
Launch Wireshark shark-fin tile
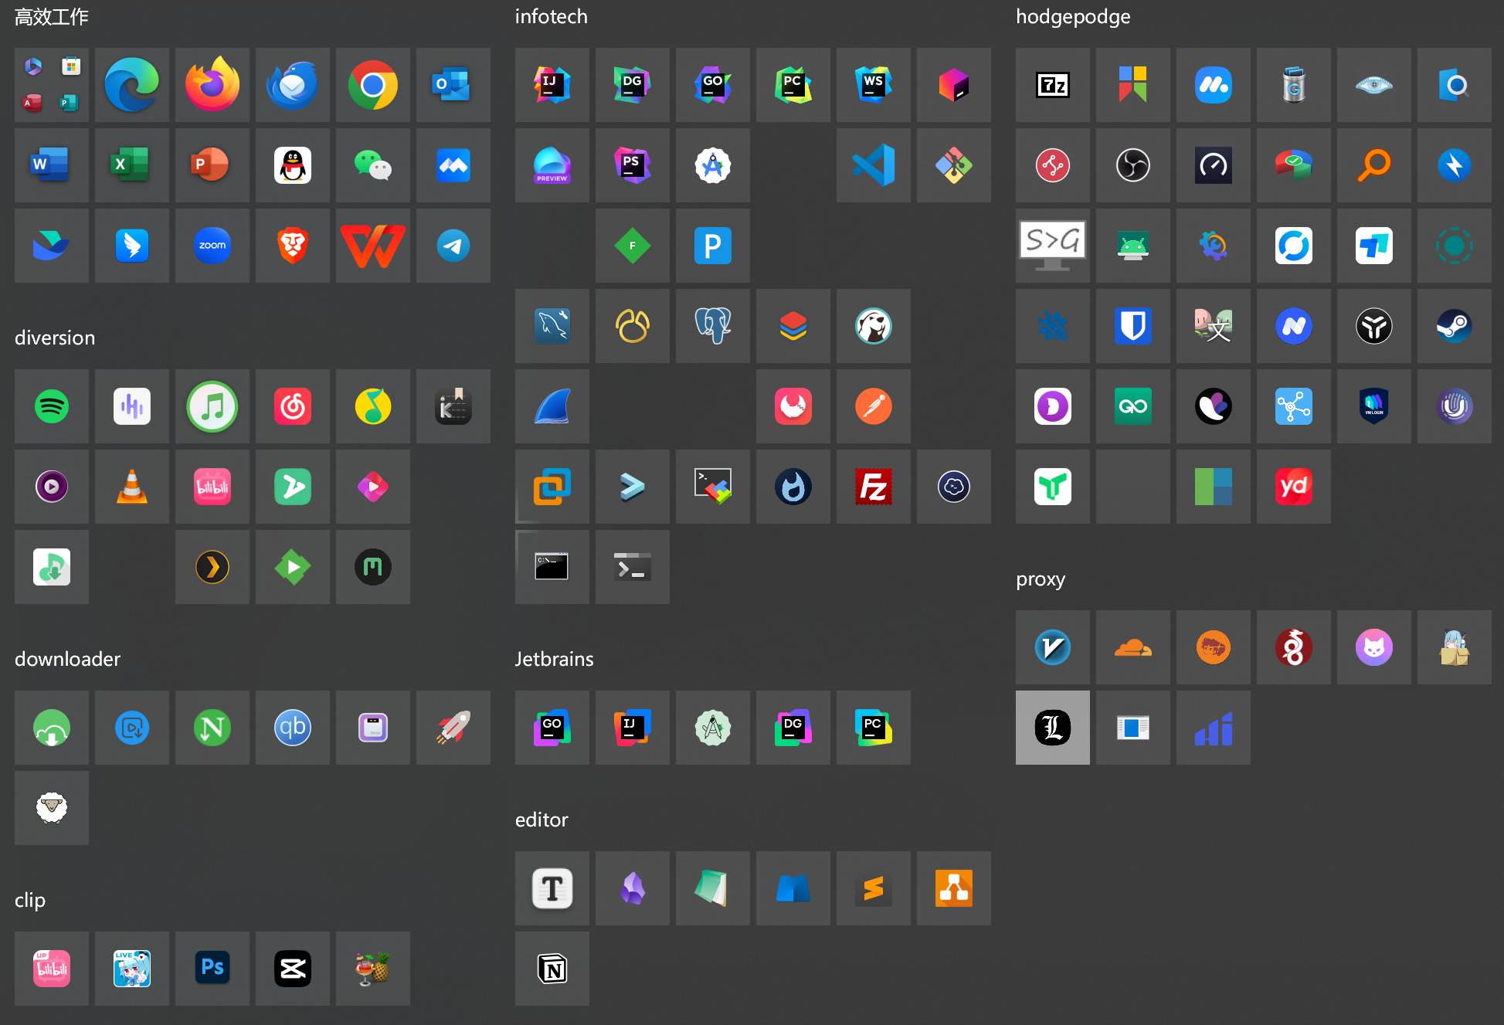pos(552,406)
